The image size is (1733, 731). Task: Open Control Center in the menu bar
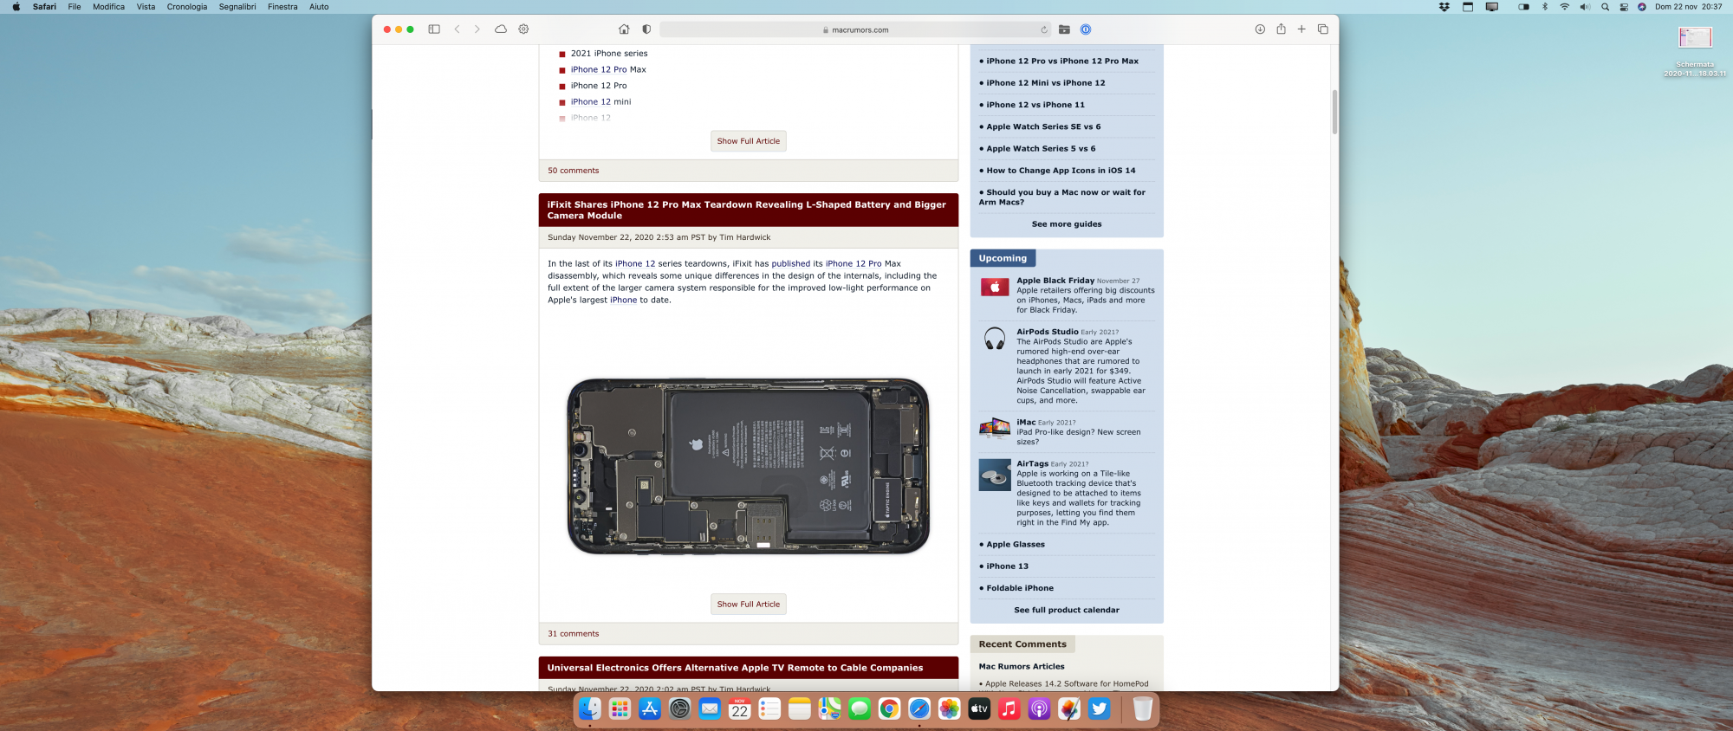(1624, 7)
